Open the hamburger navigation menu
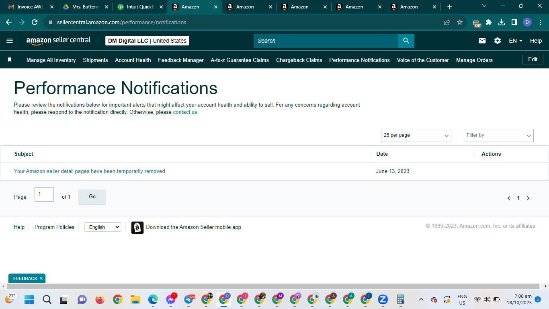 (x=10, y=41)
